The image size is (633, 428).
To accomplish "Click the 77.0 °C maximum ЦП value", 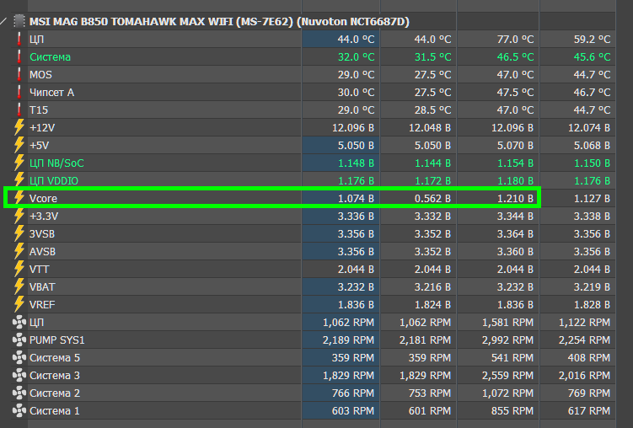I will point(515,39).
